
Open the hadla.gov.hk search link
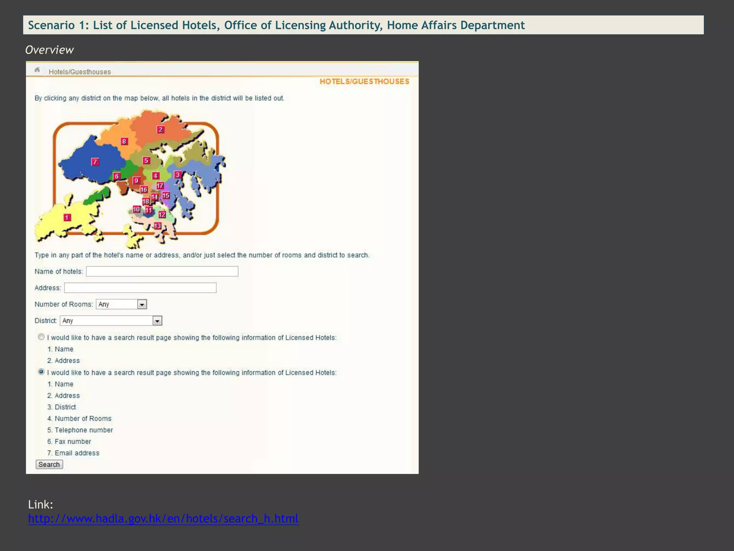163,518
